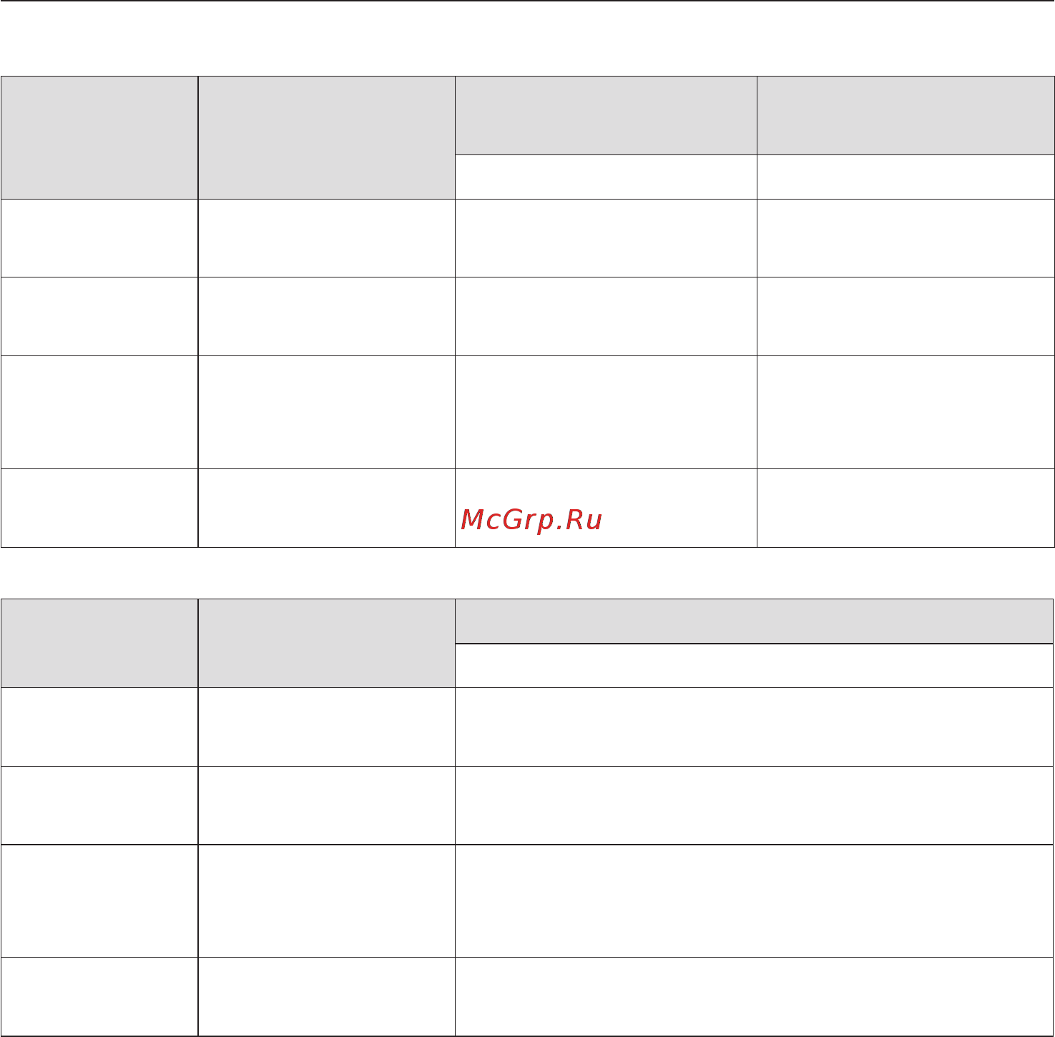Select top table's first gray header cell
This screenshot has height=1037, width=1055.
click(x=99, y=137)
